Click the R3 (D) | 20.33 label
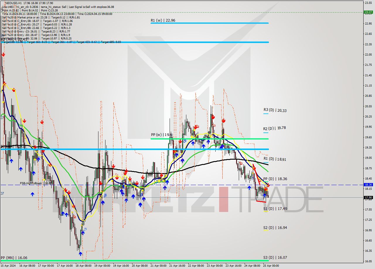This screenshot has height=269, width=375. (x=275, y=110)
